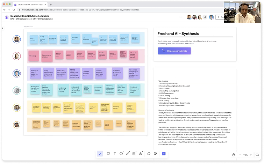Open the emoji reactions tool

[x=155, y=154]
